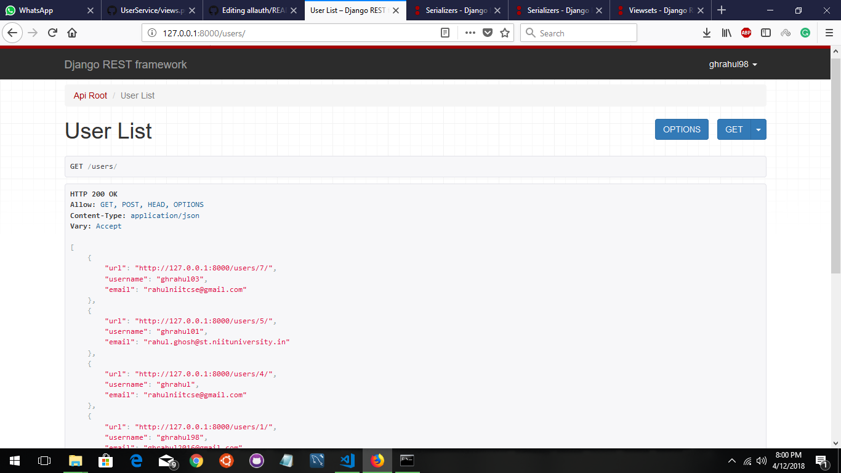
Task: Open Reader View for the page
Action: click(x=445, y=33)
